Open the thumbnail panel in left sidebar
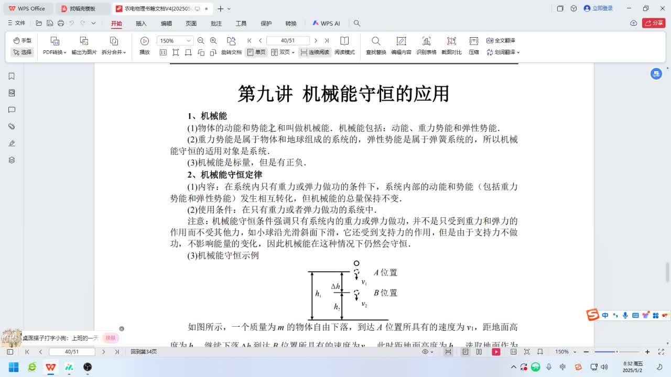 [12, 93]
